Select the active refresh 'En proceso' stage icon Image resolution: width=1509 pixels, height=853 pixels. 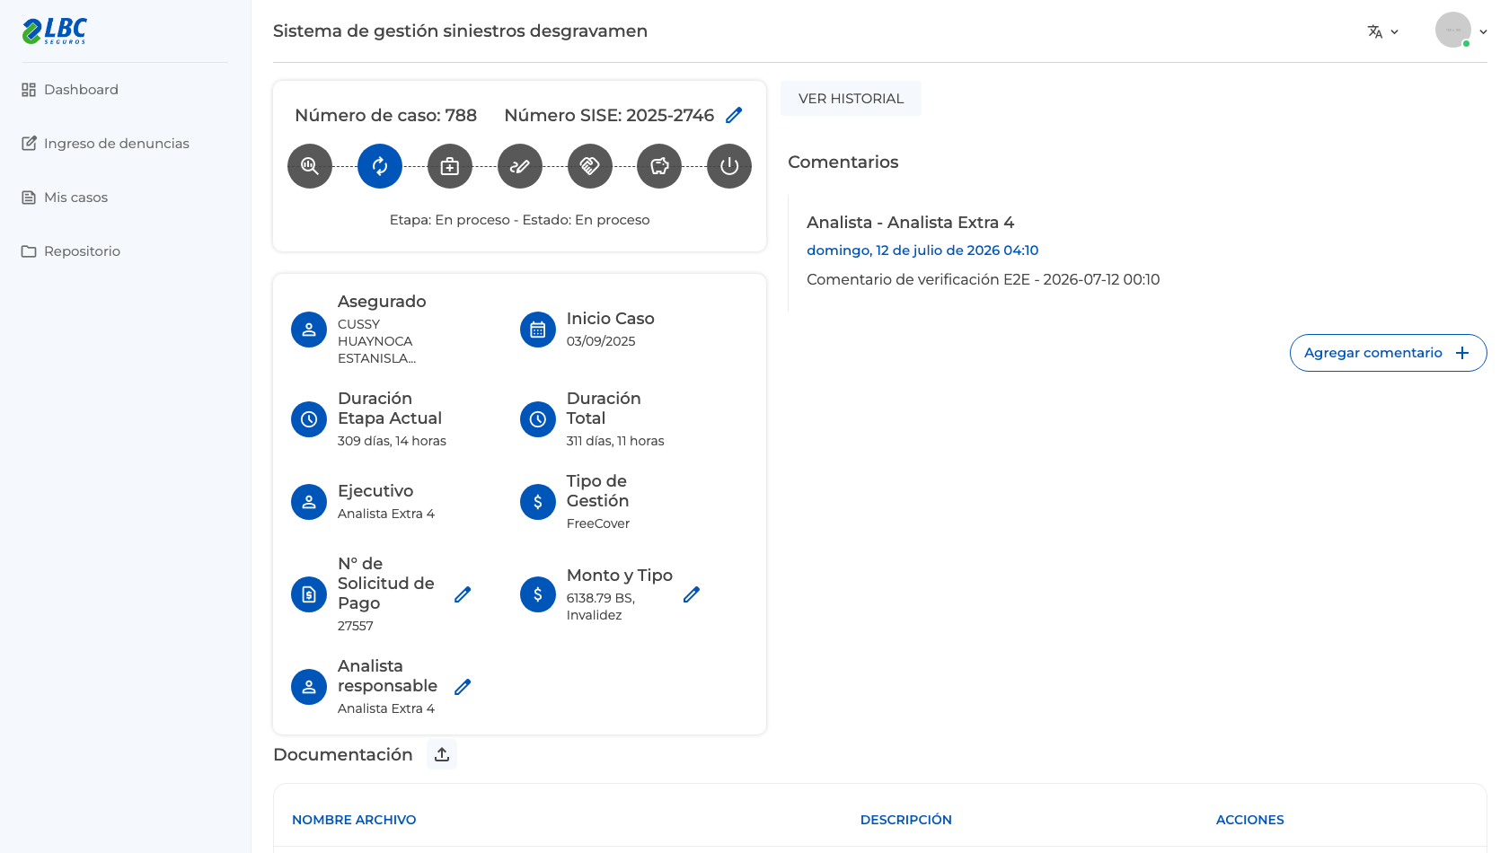(380, 166)
